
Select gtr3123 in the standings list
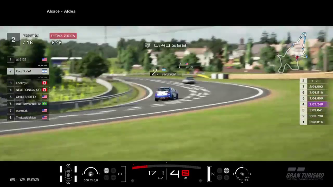(x=28, y=59)
